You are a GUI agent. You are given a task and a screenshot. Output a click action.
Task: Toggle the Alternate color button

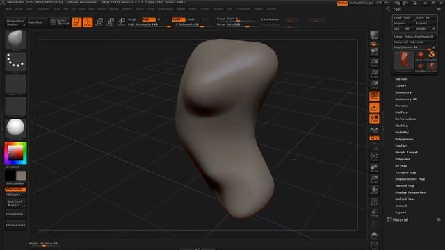15,189
